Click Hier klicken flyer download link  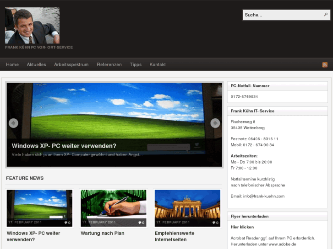(x=242, y=227)
